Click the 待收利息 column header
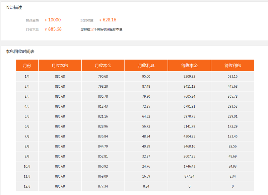This screenshot has height=195, width=268. click(x=233, y=65)
